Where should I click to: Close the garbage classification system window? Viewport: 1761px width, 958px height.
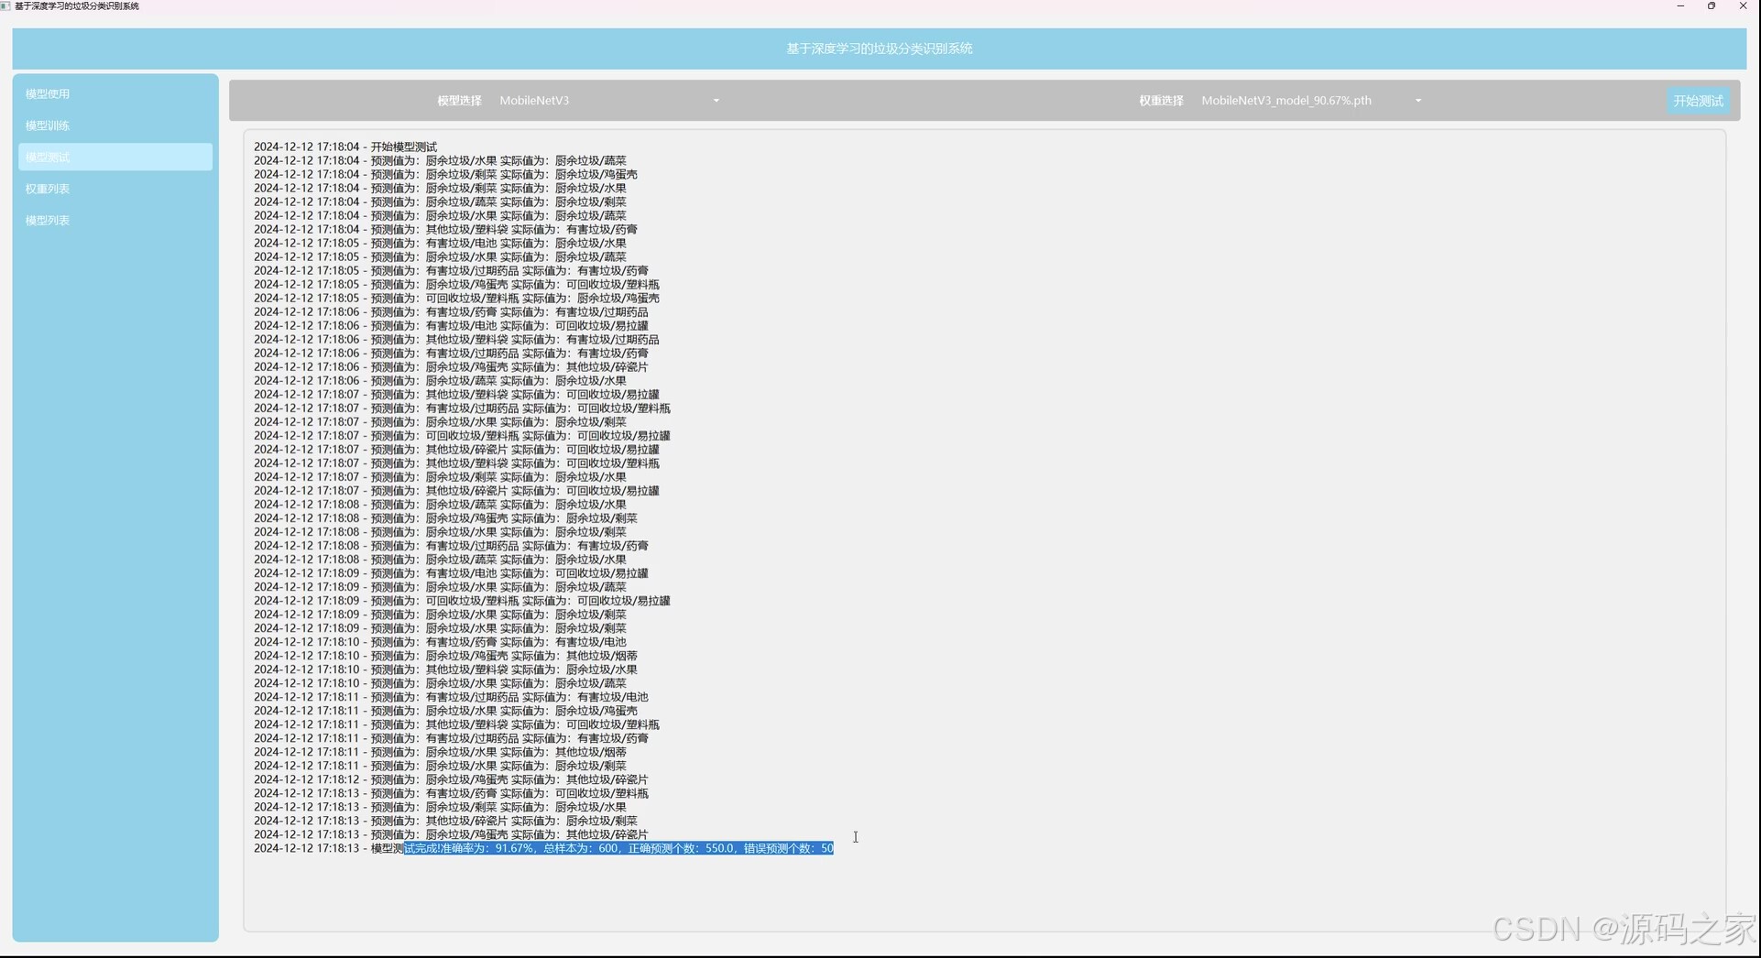coord(1743,6)
